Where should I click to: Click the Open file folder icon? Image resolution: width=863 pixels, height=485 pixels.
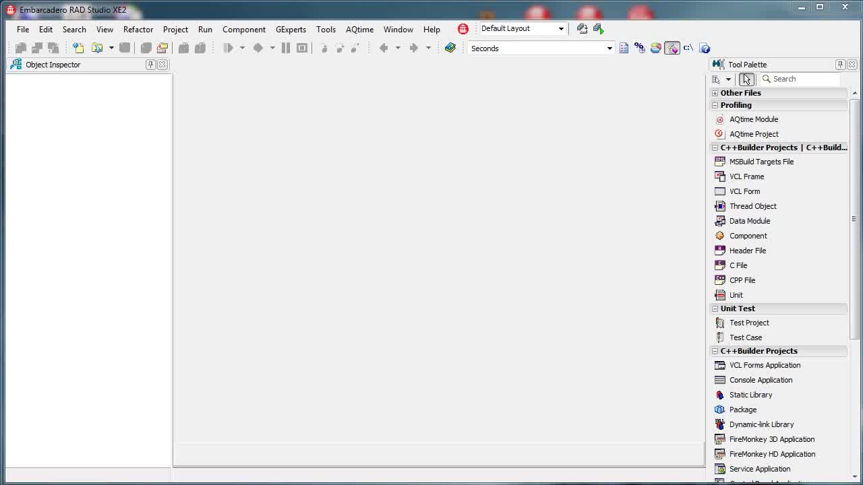pyautogui.click(x=97, y=48)
